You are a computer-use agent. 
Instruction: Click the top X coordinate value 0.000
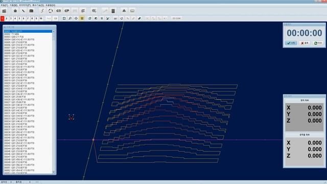click(315, 108)
